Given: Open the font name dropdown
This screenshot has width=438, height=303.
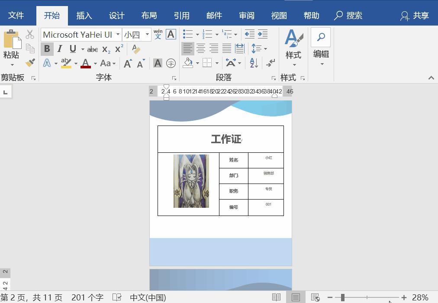Looking at the screenshot, I should click(x=118, y=34).
